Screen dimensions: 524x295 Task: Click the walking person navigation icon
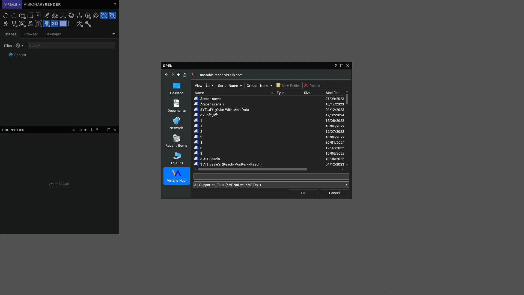pyautogui.click(x=6, y=24)
